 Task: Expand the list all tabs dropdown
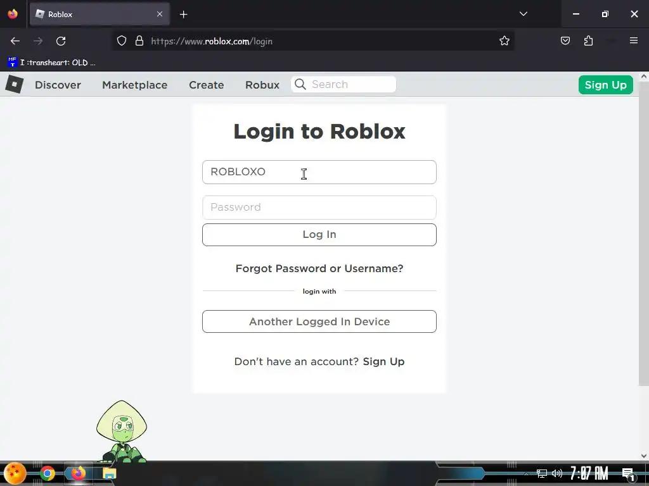tap(523, 14)
